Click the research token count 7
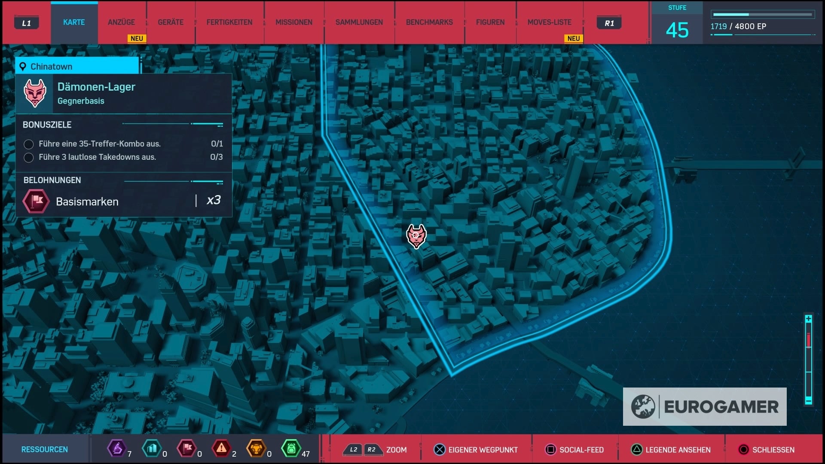This screenshot has width=825, height=464. pos(129,454)
